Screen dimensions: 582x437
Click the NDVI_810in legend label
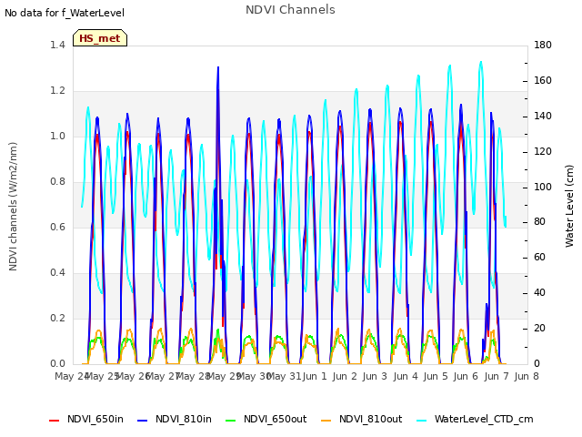pyautogui.click(x=184, y=419)
